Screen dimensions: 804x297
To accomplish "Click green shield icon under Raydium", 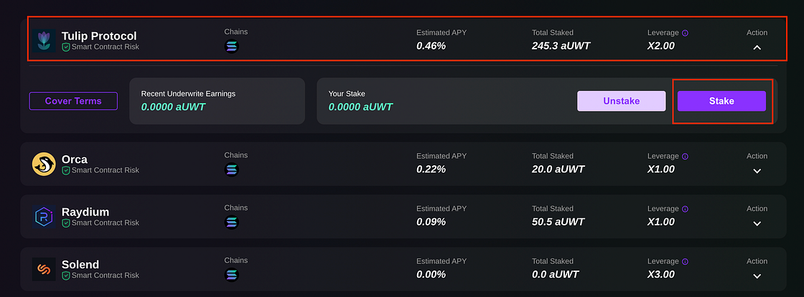I will coord(66,223).
